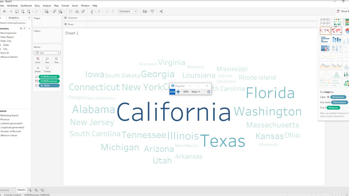Viewport: 349px width, 196px height.
Task: Open the Magnifier options gear
Action: pyautogui.click(x=209, y=92)
